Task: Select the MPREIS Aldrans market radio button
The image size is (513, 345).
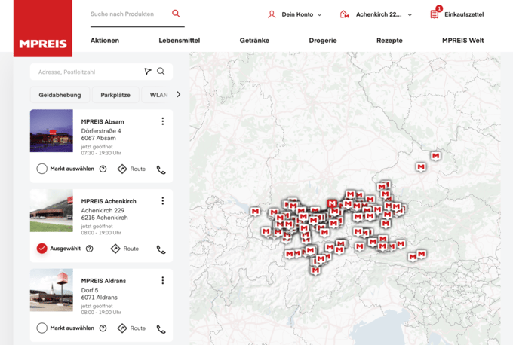Action: (x=42, y=328)
